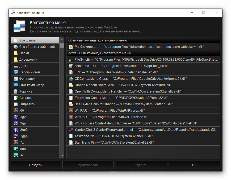Click the grid icon next to 'Фон папок'

[16, 79]
